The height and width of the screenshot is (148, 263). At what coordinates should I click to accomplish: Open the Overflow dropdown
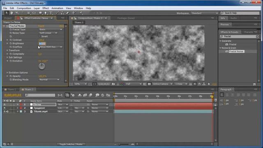pos(51,47)
